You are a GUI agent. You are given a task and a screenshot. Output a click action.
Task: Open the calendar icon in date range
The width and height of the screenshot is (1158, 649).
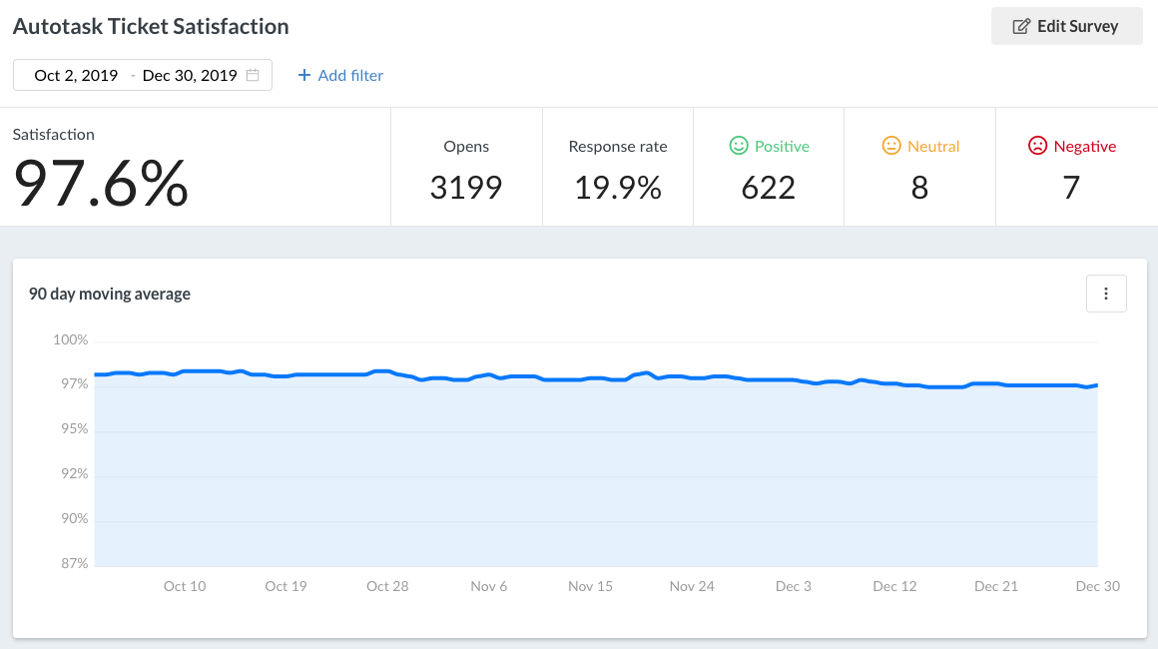(x=253, y=75)
